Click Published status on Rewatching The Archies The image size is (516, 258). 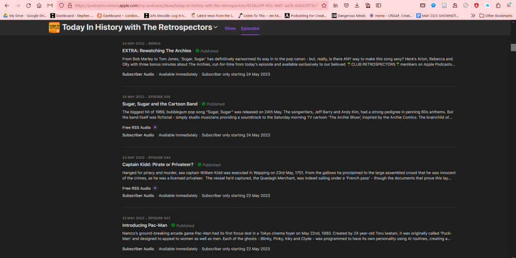click(x=207, y=51)
